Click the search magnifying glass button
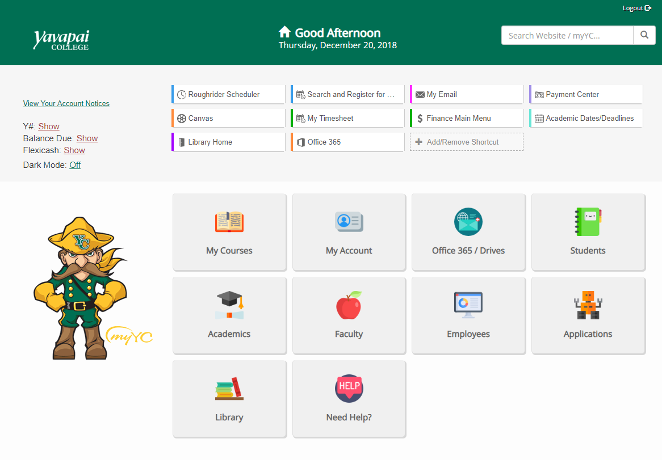Viewport: 662px width, 460px height. coord(644,35)
